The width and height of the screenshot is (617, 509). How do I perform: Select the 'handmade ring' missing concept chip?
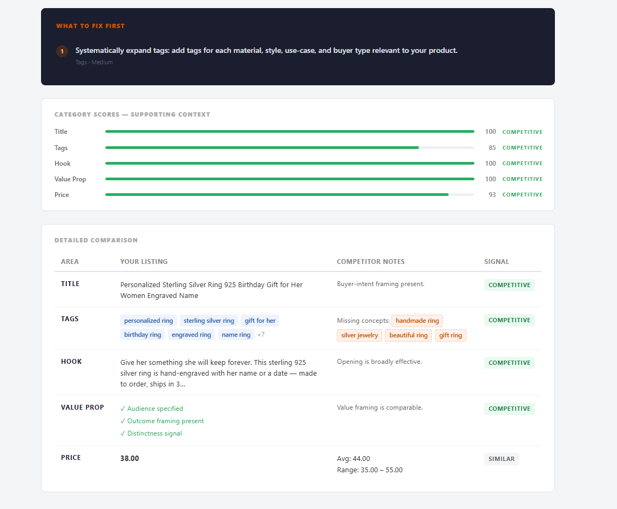click(x=417, y=320)
